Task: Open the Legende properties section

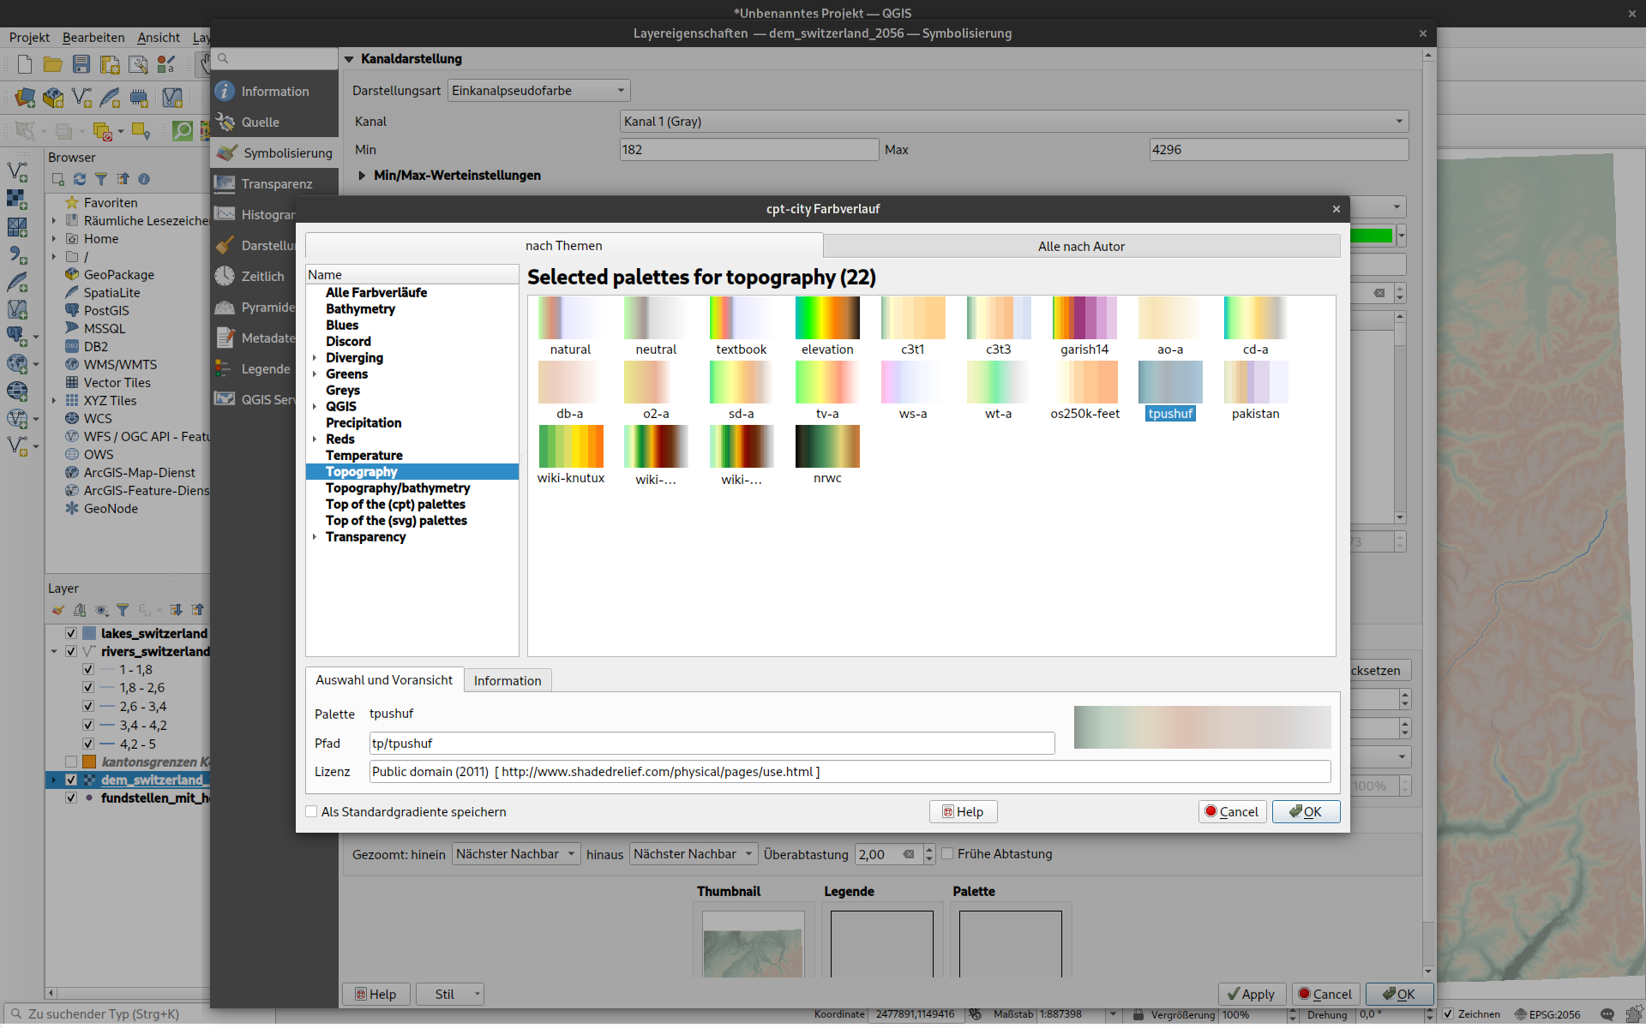Action: click(x=264, y=369)
